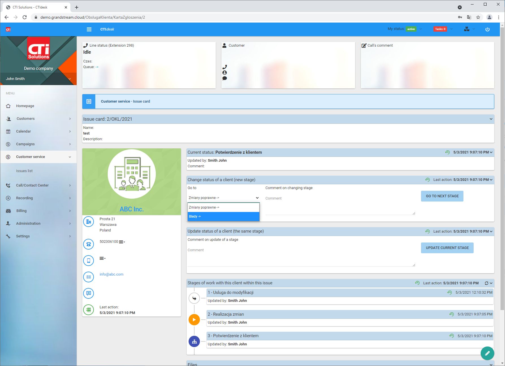Open the Tasks: 0 dropdown
The height and width of the screenshot is (366, 505).
click(443, 29)
